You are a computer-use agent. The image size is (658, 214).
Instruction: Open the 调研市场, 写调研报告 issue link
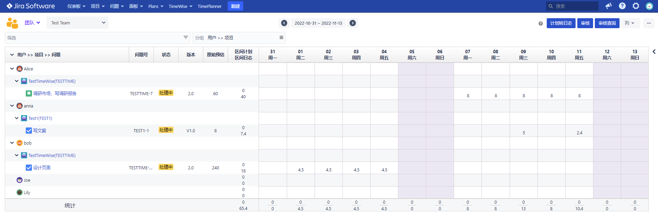55,93
